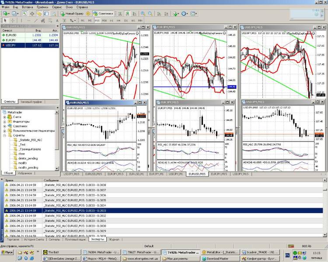Select the text label 'T' tool
The image size is (328, 262).
(x=64, y=21)
